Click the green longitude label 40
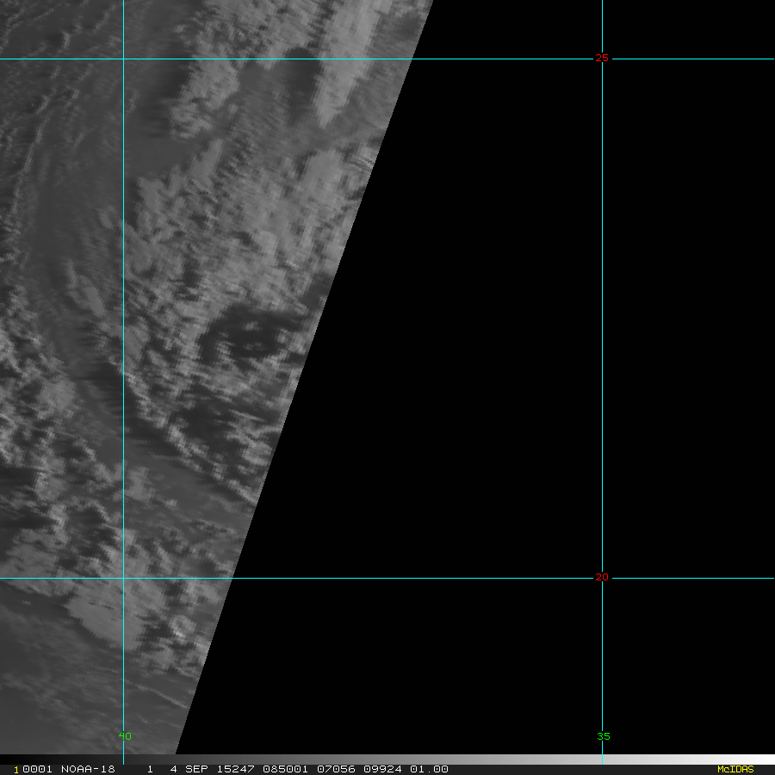This screenshot has width=775, height=775. click(x=125, y=736)
